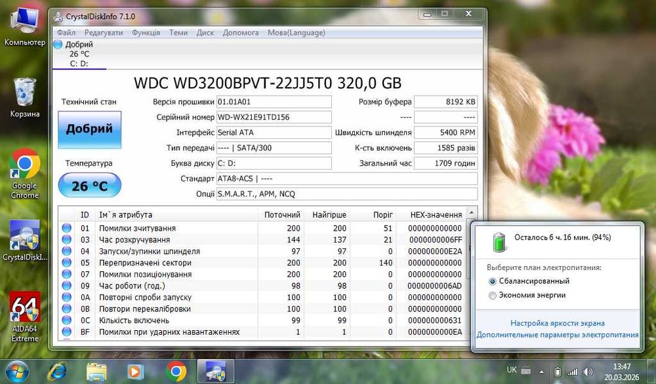Image resolution: width=656 pixels, height=384 pixels.
Task: Click the firmware version field 01.01A01
Action: [274, 102]
